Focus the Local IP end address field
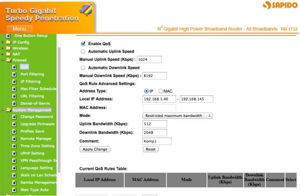 click(196, 99)
